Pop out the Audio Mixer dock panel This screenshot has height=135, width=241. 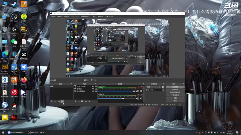[143, 84]
